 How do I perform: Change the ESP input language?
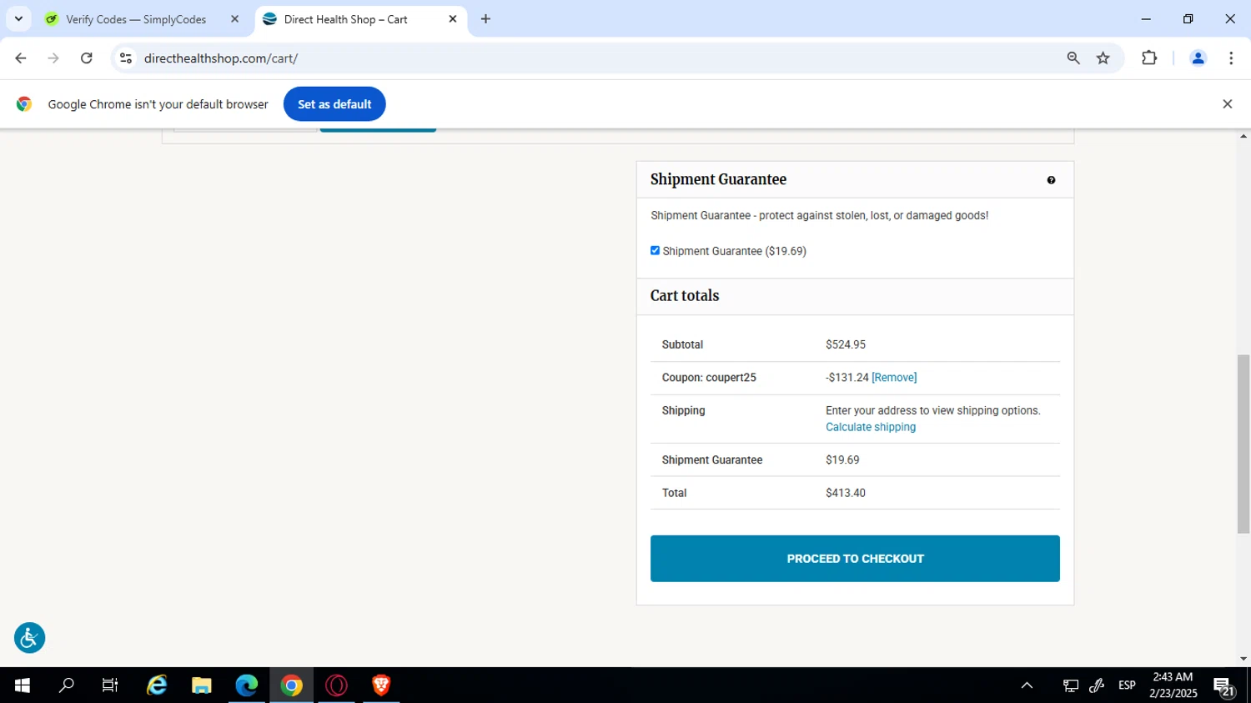point(1127,685)
